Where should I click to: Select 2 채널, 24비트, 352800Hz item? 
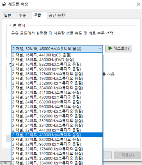point(57,121)
